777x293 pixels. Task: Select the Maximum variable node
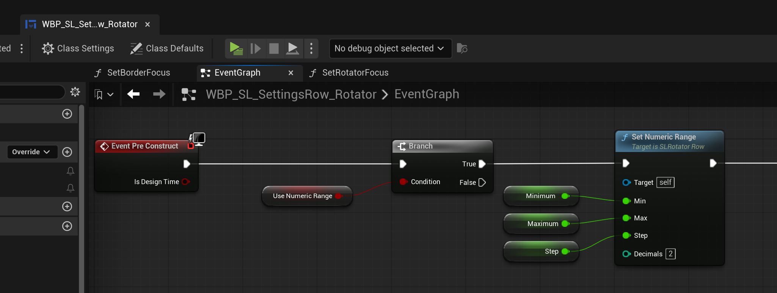point(541,223)
